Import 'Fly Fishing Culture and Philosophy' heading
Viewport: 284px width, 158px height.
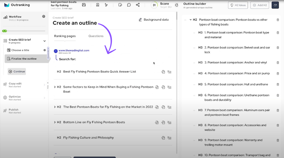click(163, 138)
